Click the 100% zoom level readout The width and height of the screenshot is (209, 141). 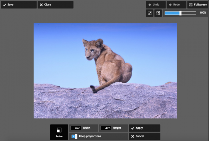(x=203, y=13)
